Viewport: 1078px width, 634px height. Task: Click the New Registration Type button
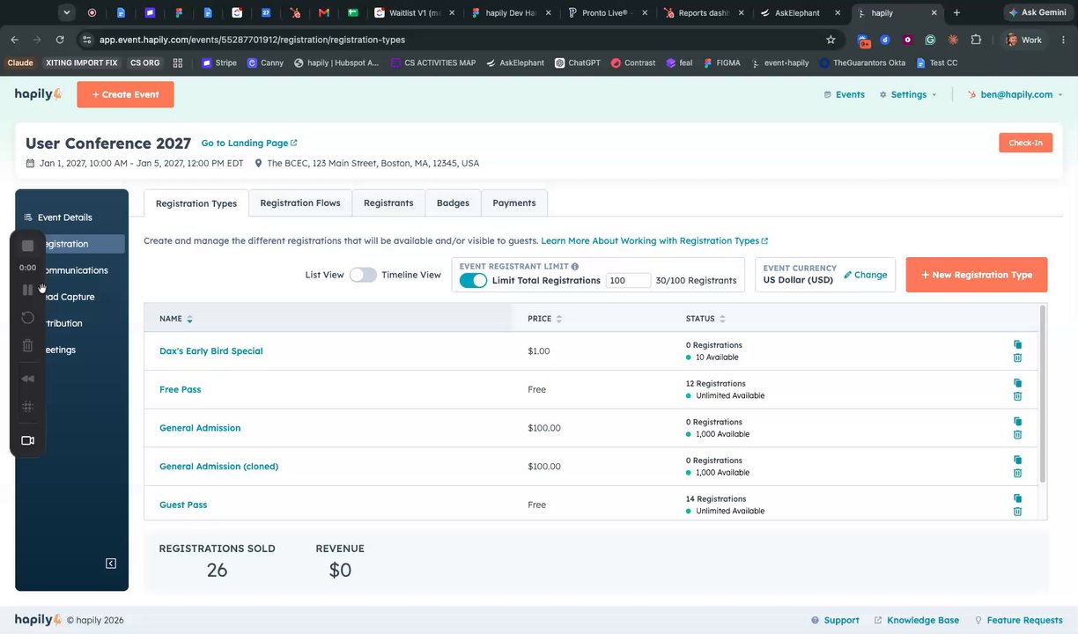click(976, 275)
